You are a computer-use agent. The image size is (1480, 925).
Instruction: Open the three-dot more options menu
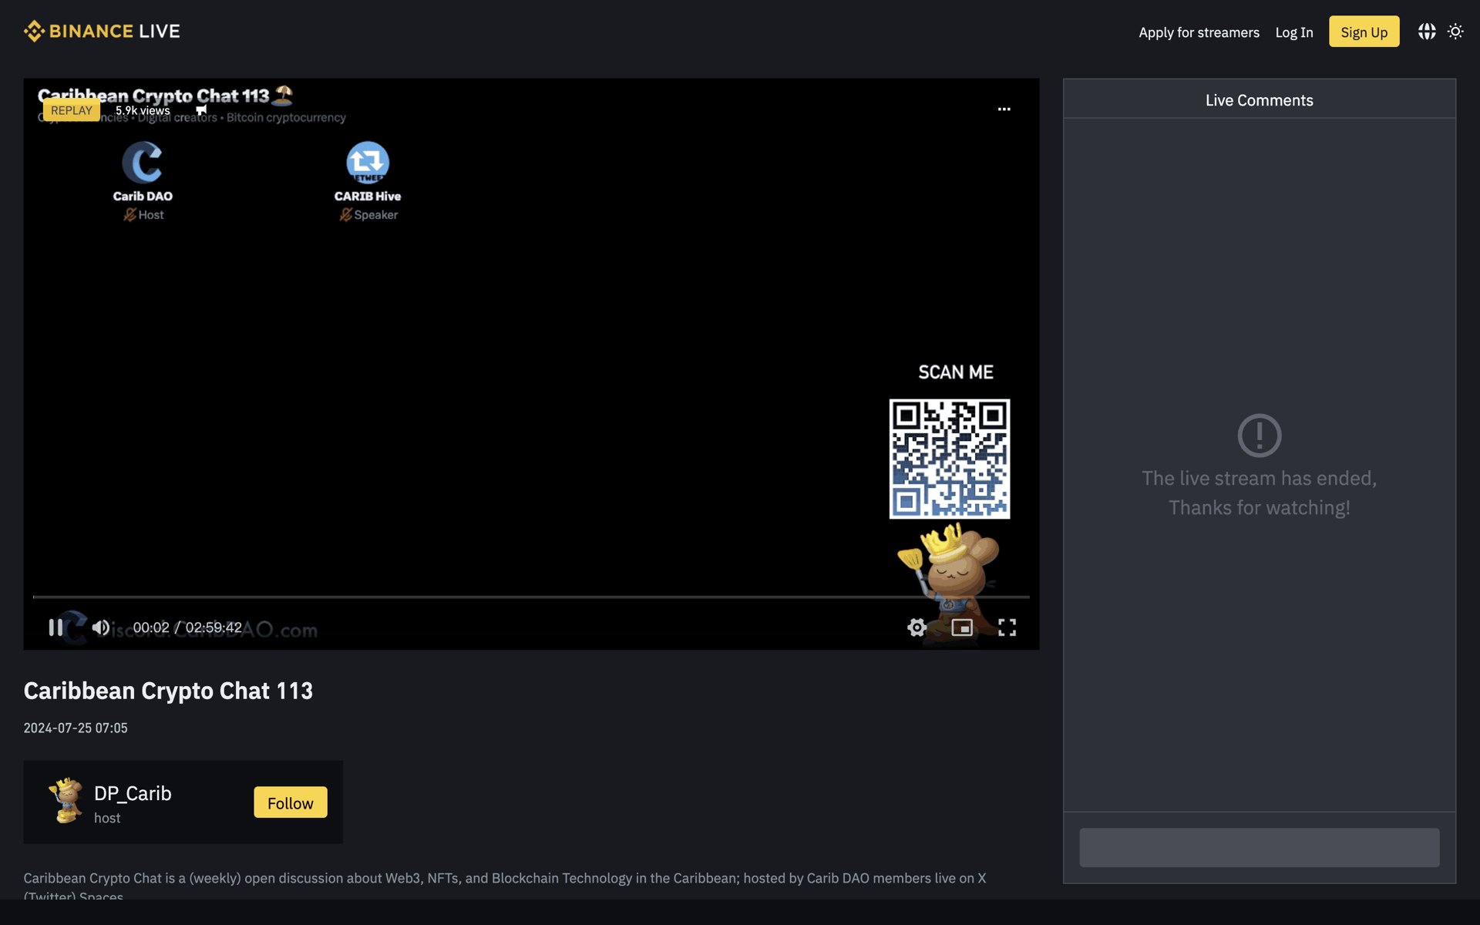click(x=1004, y=109)
